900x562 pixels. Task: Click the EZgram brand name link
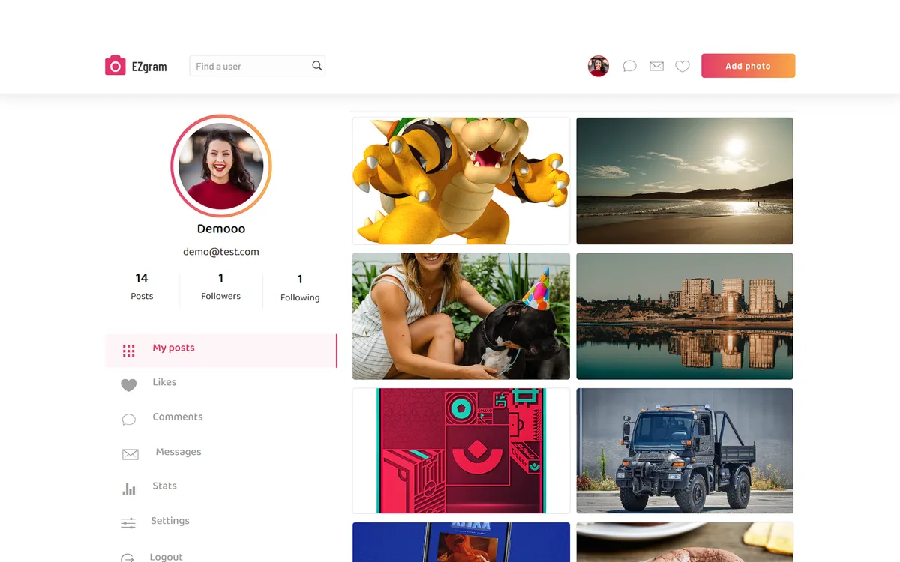149,66
